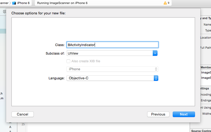The image size is (211, 132).
Task: Click the Previous button
Action: tap(158, 114)
